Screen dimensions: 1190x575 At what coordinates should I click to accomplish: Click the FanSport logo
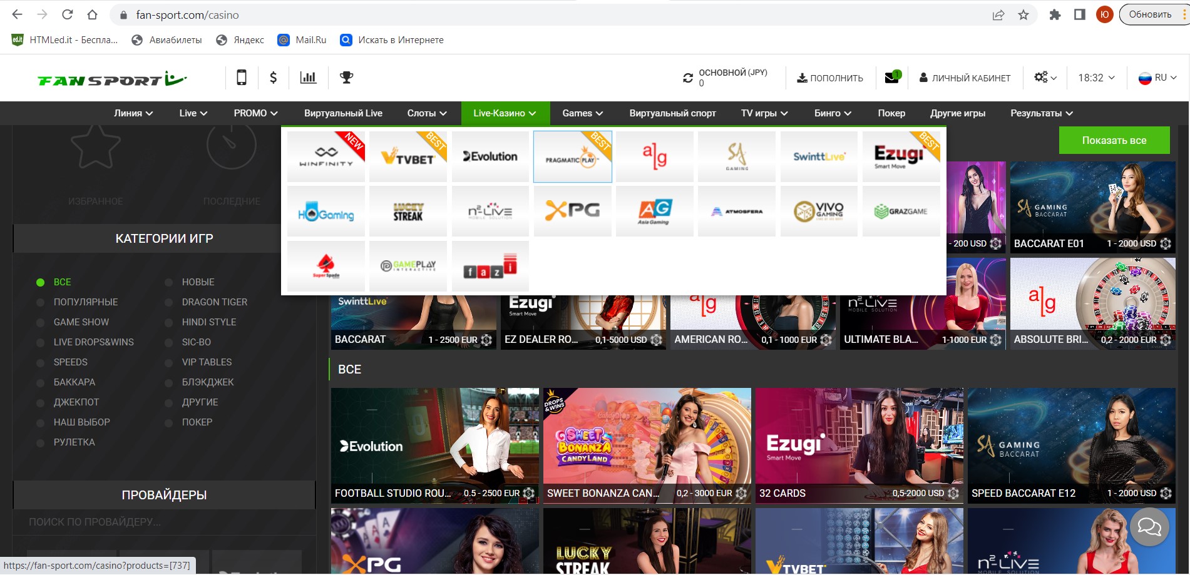pyautogui.click(x=113, y=79)
